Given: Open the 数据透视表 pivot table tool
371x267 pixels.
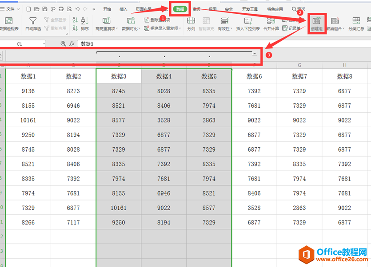Looking at the screenshot, I should click(x=9, y=24).
